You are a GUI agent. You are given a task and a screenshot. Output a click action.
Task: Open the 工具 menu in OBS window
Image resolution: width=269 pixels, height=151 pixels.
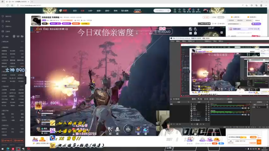pyautogui.click(x=215, y=41)
